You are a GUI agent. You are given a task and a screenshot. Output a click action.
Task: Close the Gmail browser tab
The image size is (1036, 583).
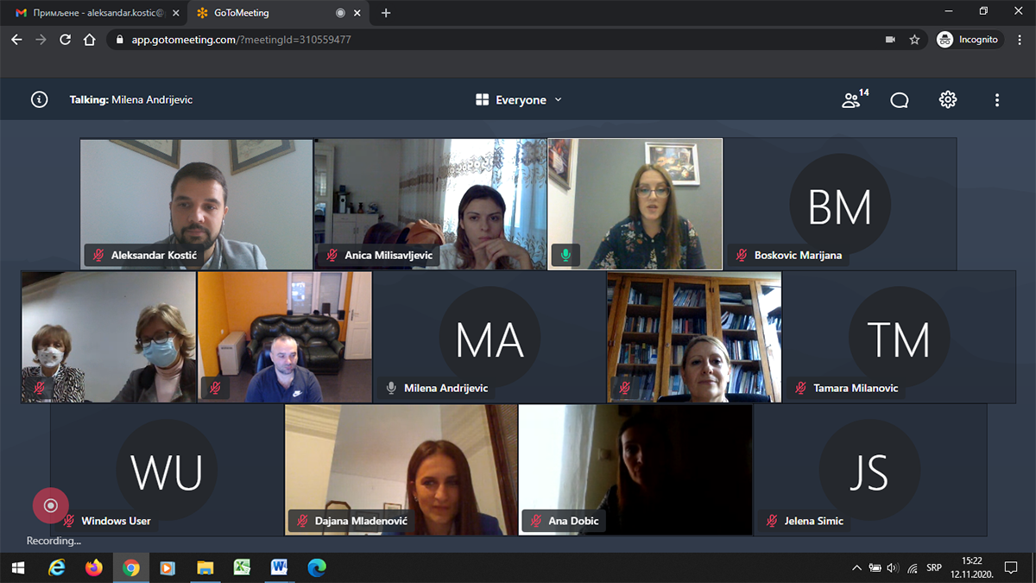click(174, 13)
